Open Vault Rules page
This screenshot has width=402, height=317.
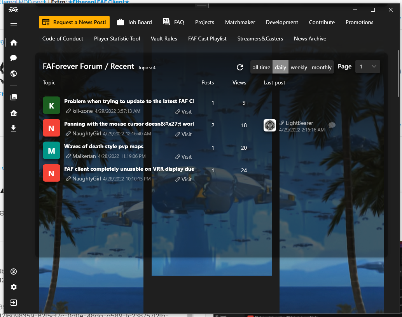click(164, 39)
